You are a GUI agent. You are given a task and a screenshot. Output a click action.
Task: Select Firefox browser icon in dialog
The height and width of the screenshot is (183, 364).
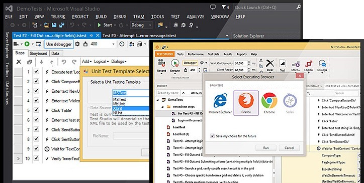click(x=246, y=101)
